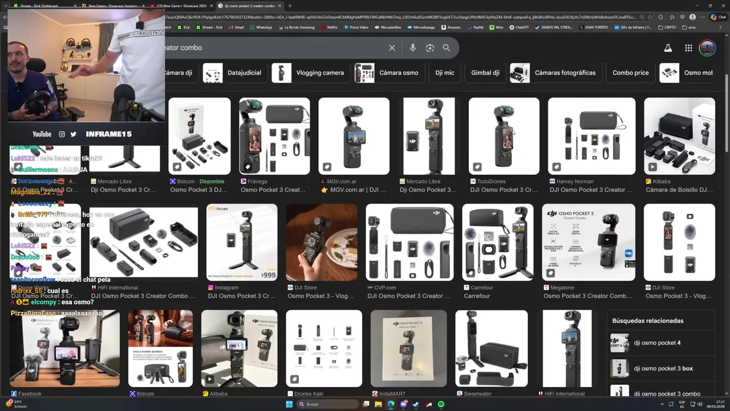Open Microsoft Edge from the taskbar
The width and height of the screenshot is (730, 411).
click(x=391, y=404)
